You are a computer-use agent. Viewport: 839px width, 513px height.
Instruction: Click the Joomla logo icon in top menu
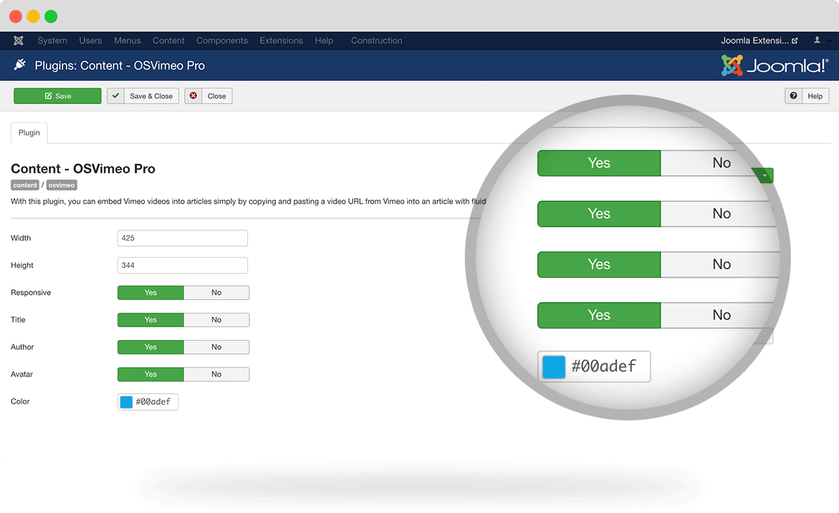[19, 40]
